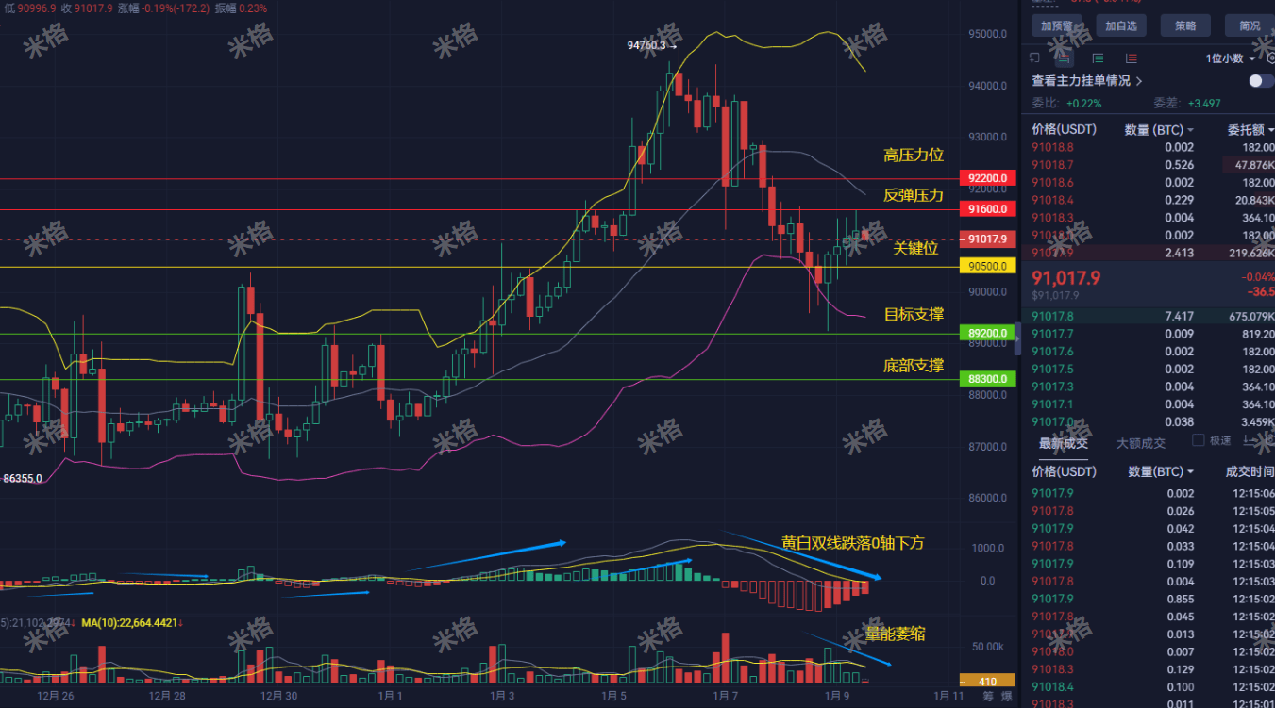Open the 查看主力挂单情况 link
The width and height of the screenshot is (1275, 708).
pyautogui.click(x=1080, y=80)
